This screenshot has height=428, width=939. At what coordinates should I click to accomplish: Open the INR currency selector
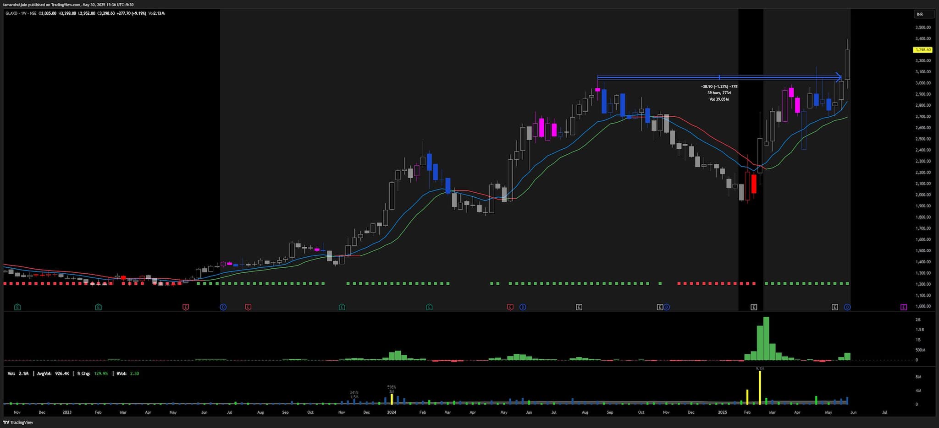[x=923, y=14]
